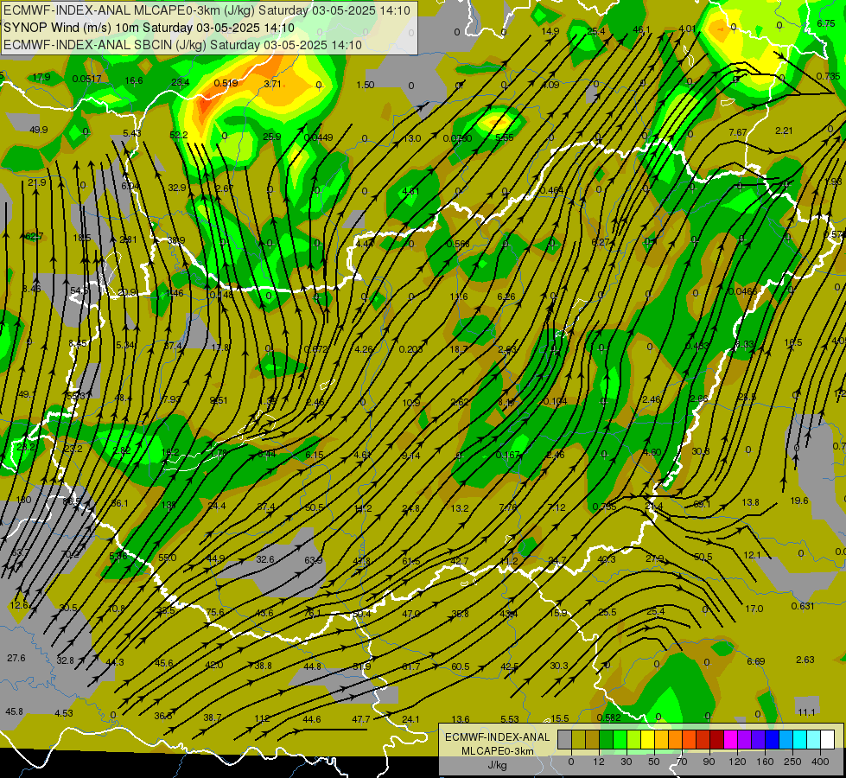
Task: Click the map value '0.631'
Action: click(803, 606)
